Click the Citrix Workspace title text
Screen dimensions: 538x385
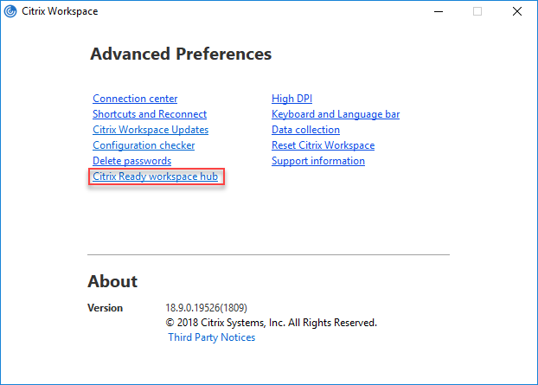point(60,11)
